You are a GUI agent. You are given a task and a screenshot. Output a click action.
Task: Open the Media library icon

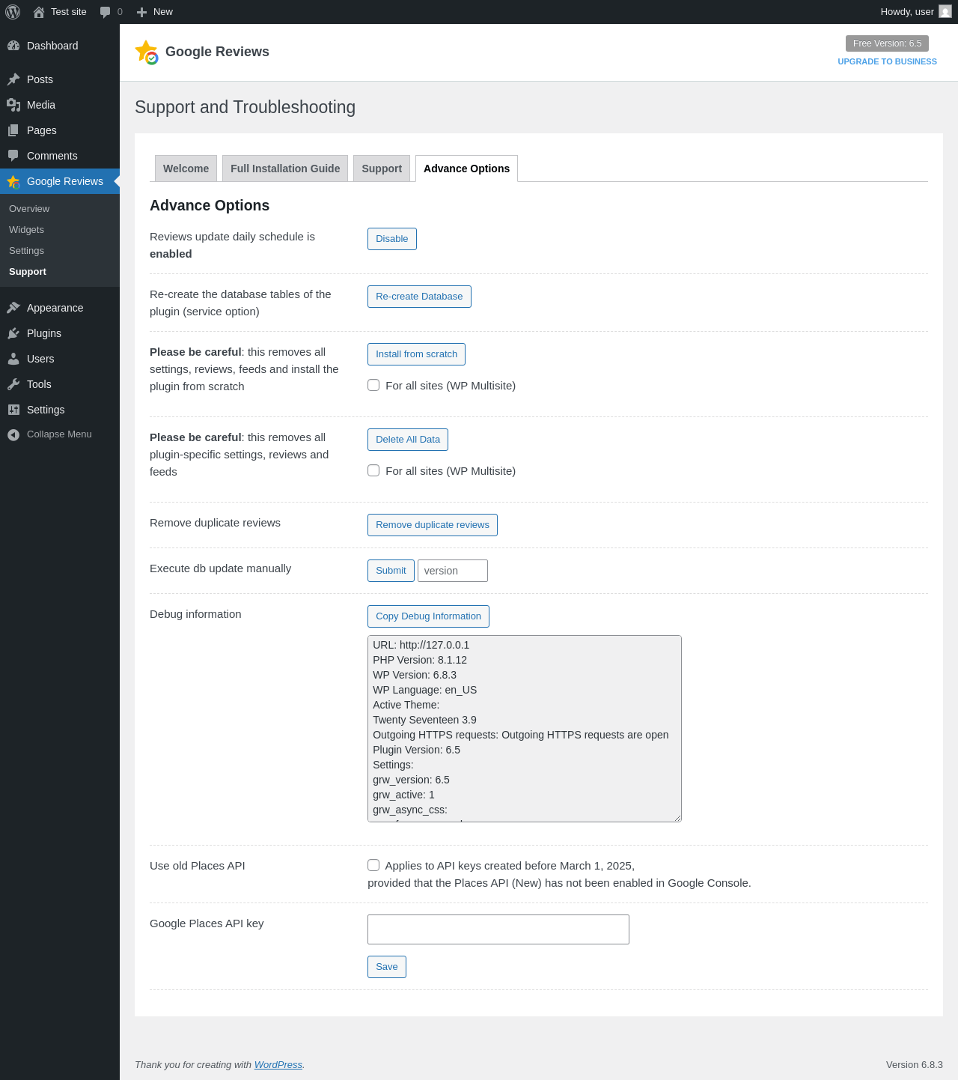pyautogui.click(x=13, y=105)
